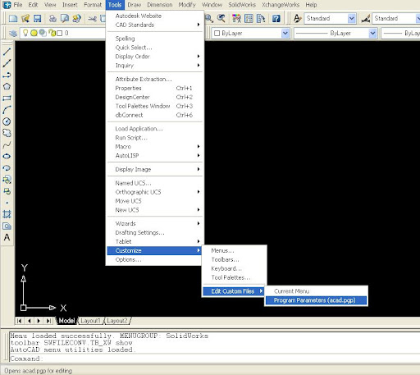
Task: Click the Zoom Previous icon
Action: pyautogui.click(x=221, y=18)
